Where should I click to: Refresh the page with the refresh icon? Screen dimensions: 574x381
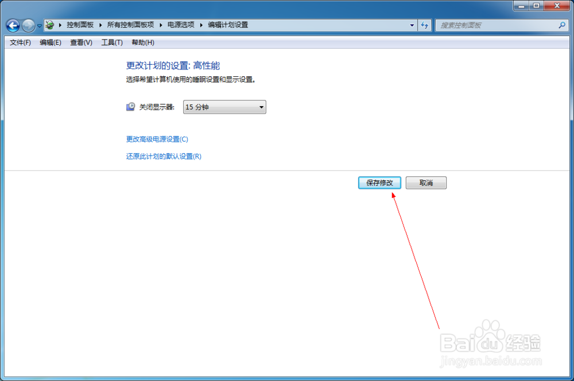click(425, 25)
